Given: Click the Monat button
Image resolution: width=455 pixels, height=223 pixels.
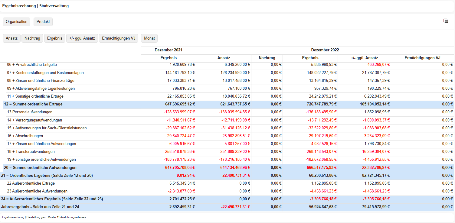Looking at the screenshot, I should [149, 38].
